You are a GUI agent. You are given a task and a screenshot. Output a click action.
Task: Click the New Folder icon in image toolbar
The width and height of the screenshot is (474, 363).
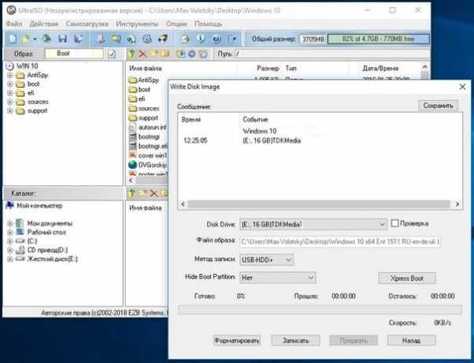(x=154, y=54)
